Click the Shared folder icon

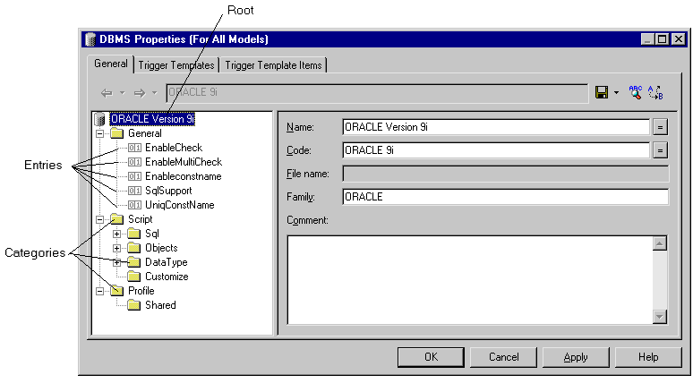point(134,305)
